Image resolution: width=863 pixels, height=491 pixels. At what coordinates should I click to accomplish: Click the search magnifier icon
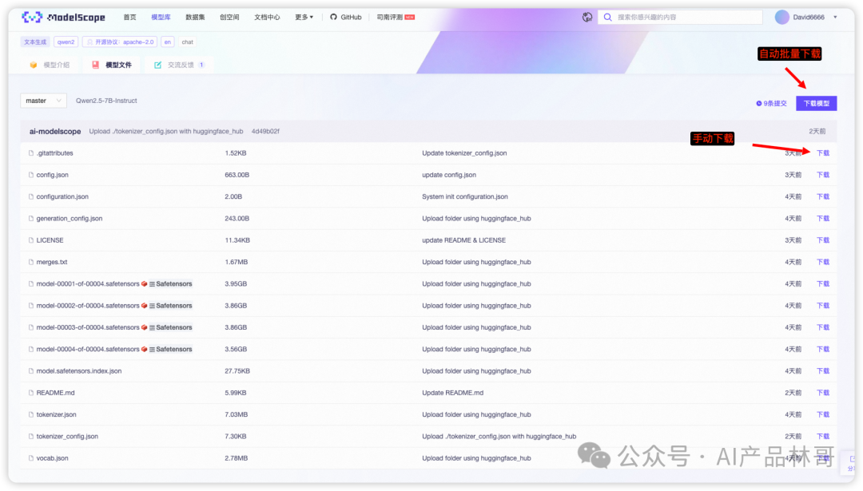click(607, 17)
